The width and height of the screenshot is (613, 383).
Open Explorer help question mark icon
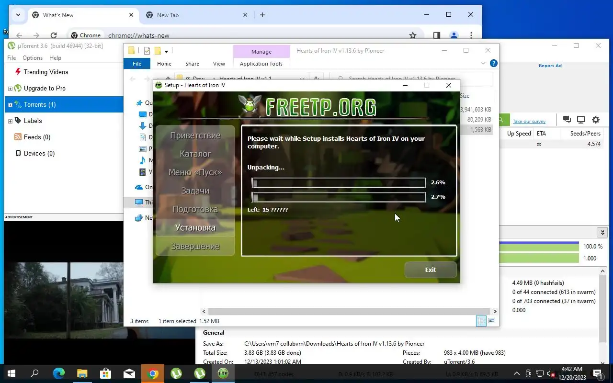[x=494, y=63]
